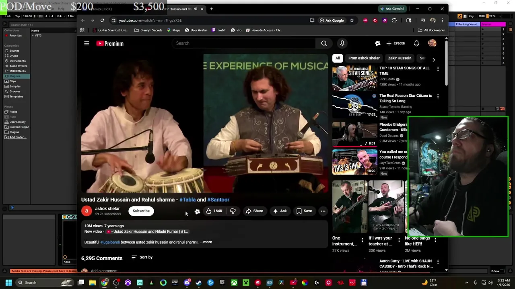Mute tab via speaker icon on tab

196,9
